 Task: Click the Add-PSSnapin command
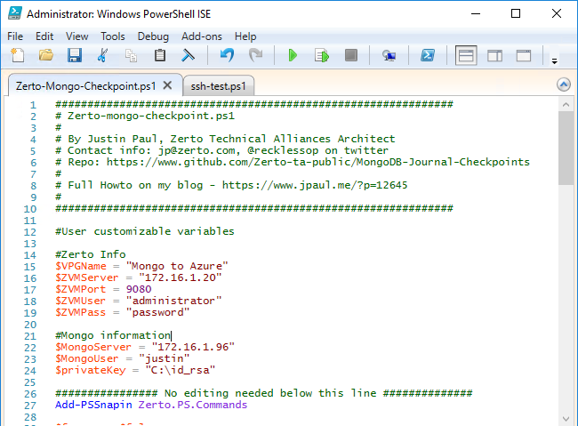(93, 405)
